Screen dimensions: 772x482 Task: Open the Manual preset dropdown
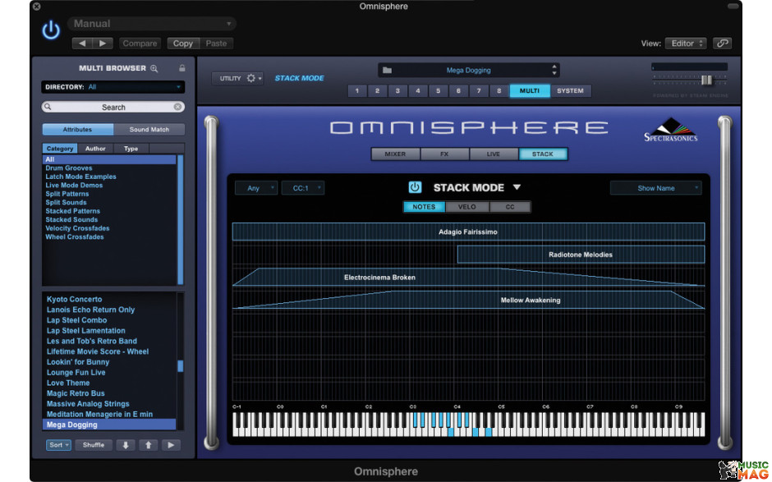click(x=152, y=23)
